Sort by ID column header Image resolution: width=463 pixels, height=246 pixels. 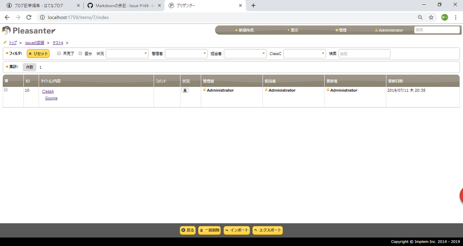click(x=31, y=81)
